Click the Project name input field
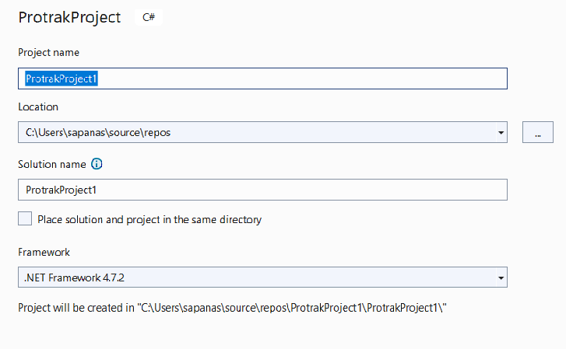The image size is (566, 349). tap(262, 79)
